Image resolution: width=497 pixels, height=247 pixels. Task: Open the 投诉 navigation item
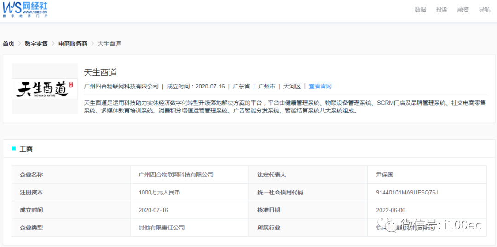click(x=441, y=10)
